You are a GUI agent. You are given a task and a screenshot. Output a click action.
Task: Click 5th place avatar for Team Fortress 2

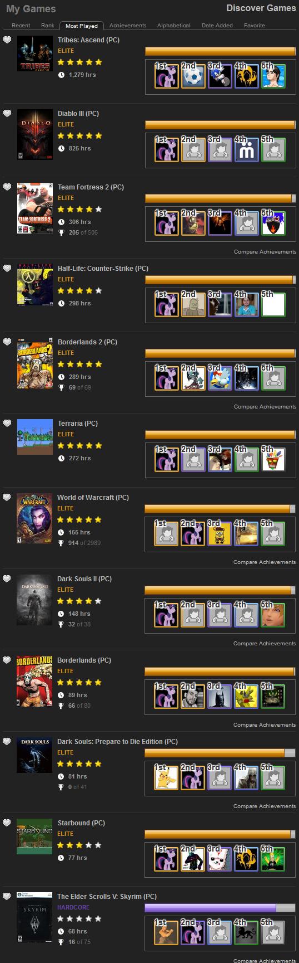[x=273, y=223]
